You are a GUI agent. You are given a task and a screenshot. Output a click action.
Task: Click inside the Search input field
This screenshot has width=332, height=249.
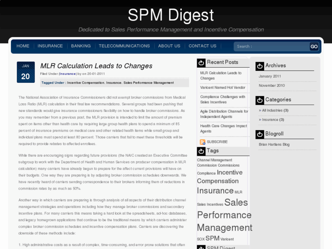tap(271, 47)
